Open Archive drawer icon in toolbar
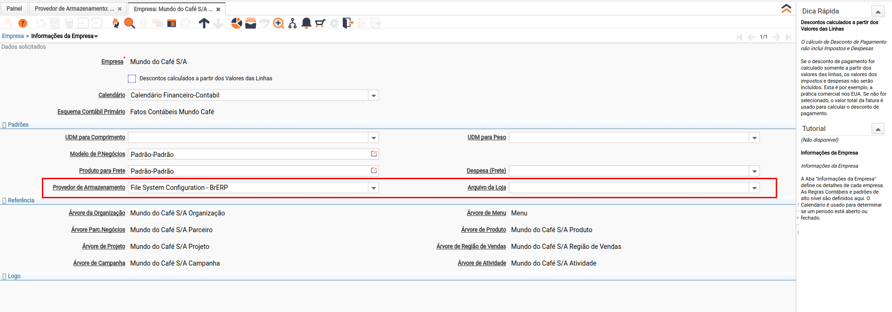This screenshot has width=892, height=312. coord(251,23)
